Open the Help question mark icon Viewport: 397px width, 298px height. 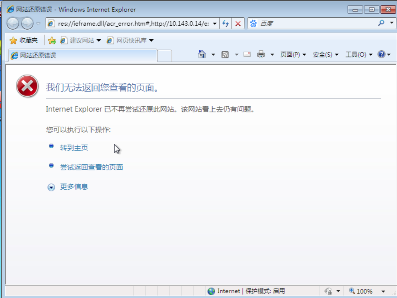click(382, 54)
